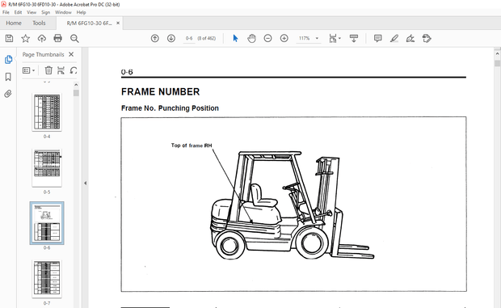Activate the Hand pan tool
This screenshot has width=501, height=308.
(252, 38)
